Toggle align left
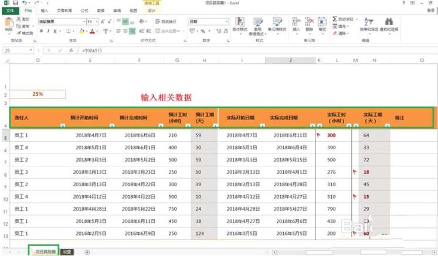 click(118, 31)
